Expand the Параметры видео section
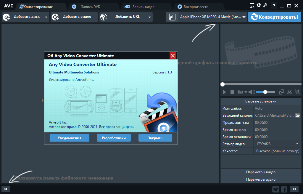303x194 pixels. [261, 172]
